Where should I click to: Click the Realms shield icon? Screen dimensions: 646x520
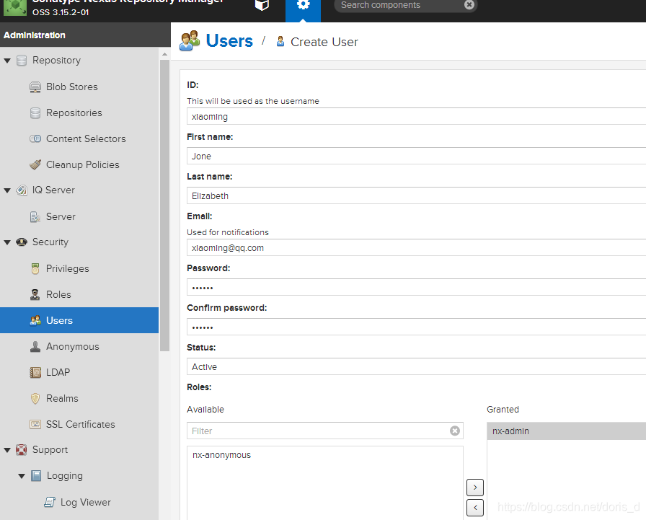click(x=35, y=398)
